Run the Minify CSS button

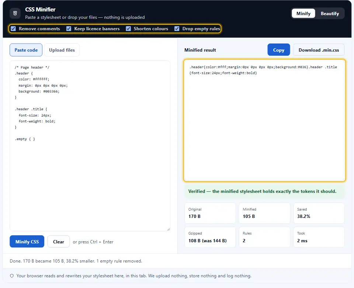27,242
